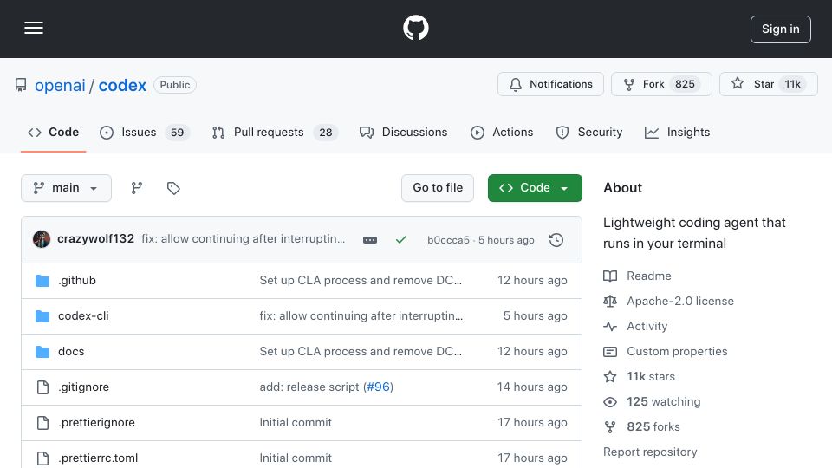Viewport: 832px width, 468px height.
Task: Click the .github folder icon
Action: click(x=42, y=280)
